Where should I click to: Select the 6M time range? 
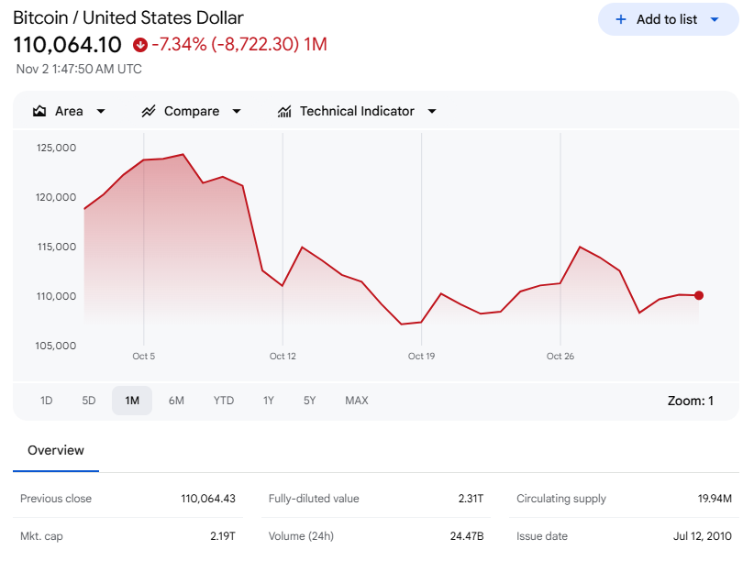(x=176, y=401)
